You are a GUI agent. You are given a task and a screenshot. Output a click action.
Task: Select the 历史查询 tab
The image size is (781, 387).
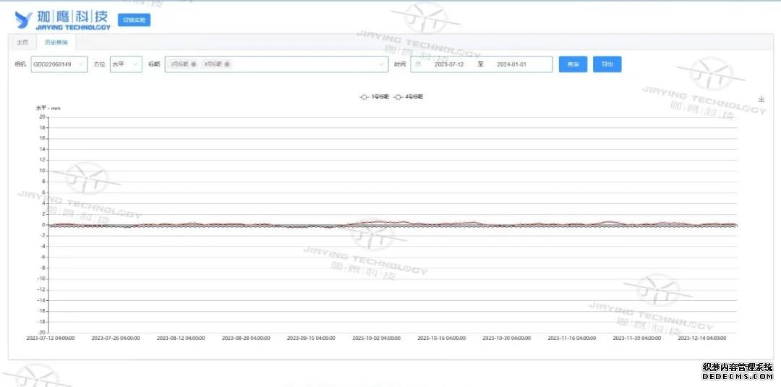tap(55, 43)
